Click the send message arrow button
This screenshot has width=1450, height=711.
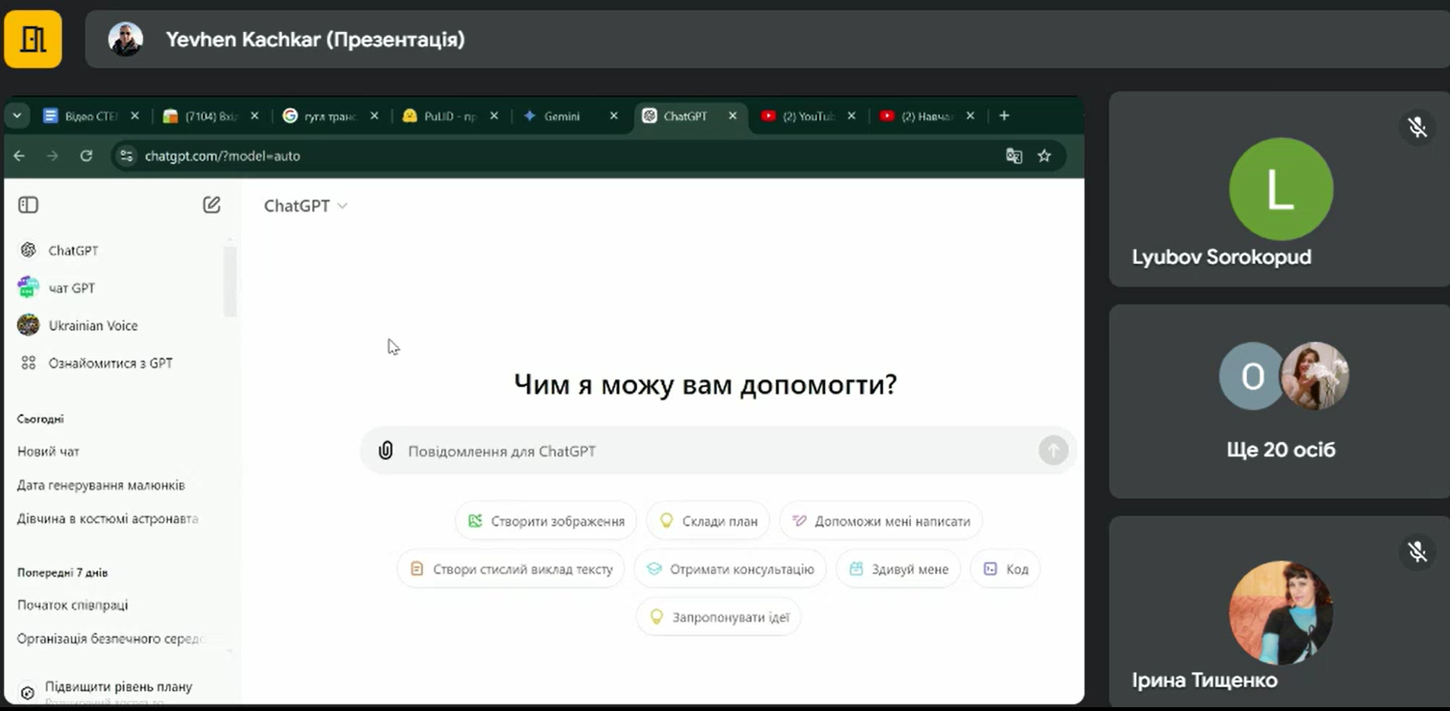pyautogui.click(x=1053, y=450)
